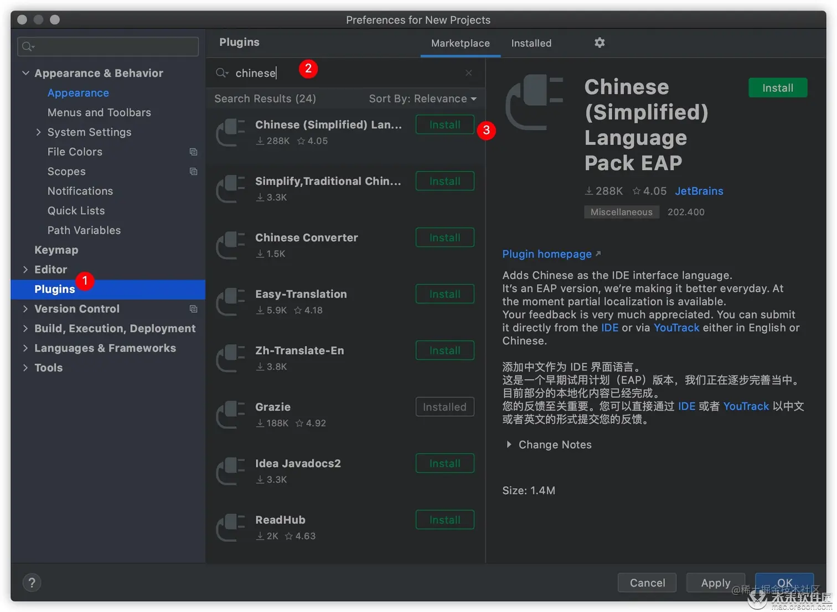The image size is (837, 612).
Task: Select the Grazie plugin title
Action: [273, 407]
